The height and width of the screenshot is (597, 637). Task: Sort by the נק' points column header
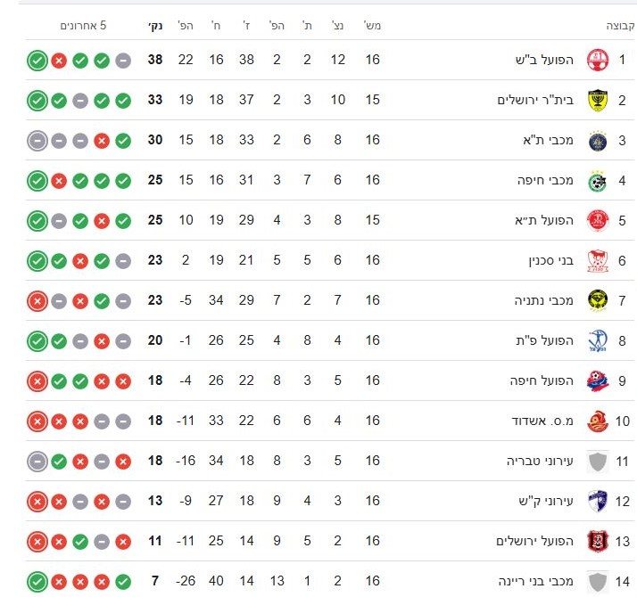pos(155,26)
